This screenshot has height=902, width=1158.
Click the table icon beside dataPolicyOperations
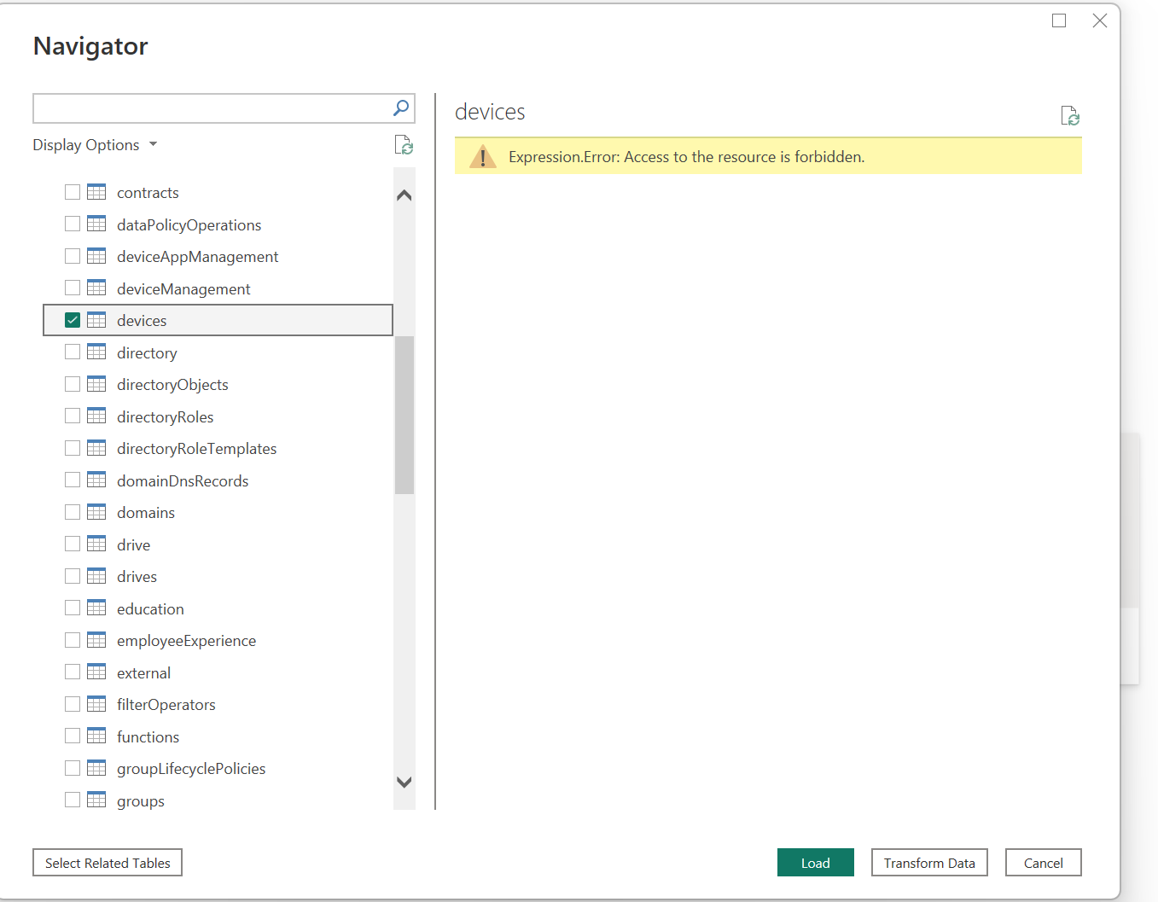[96, 224]
